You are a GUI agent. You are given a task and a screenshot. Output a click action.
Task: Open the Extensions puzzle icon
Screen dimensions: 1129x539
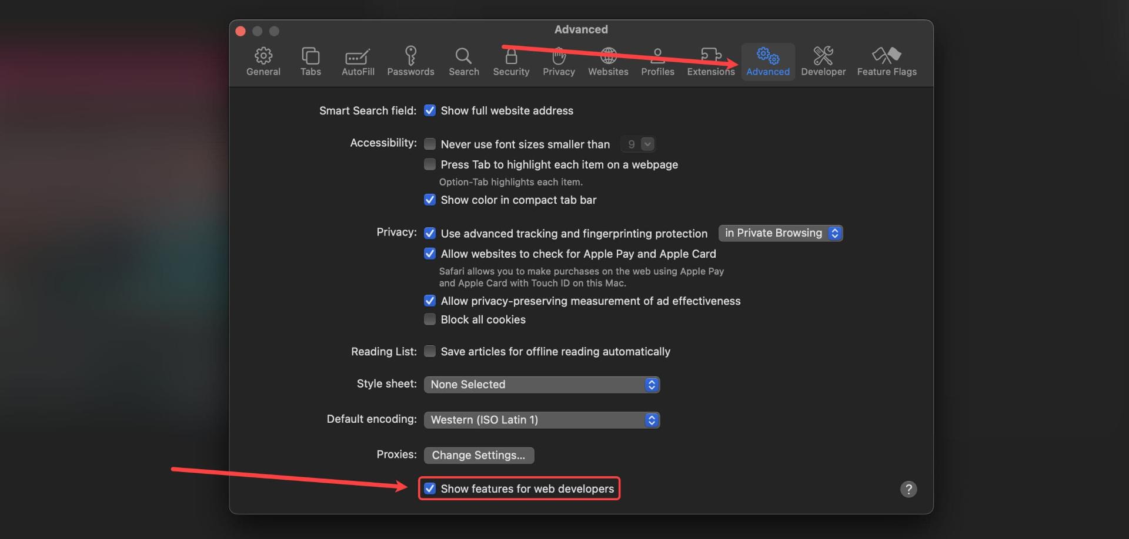tap(711, 55)
